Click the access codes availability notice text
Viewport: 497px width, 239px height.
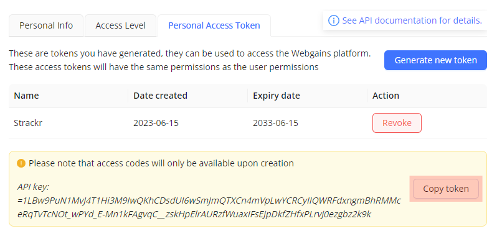coord(161,163)
